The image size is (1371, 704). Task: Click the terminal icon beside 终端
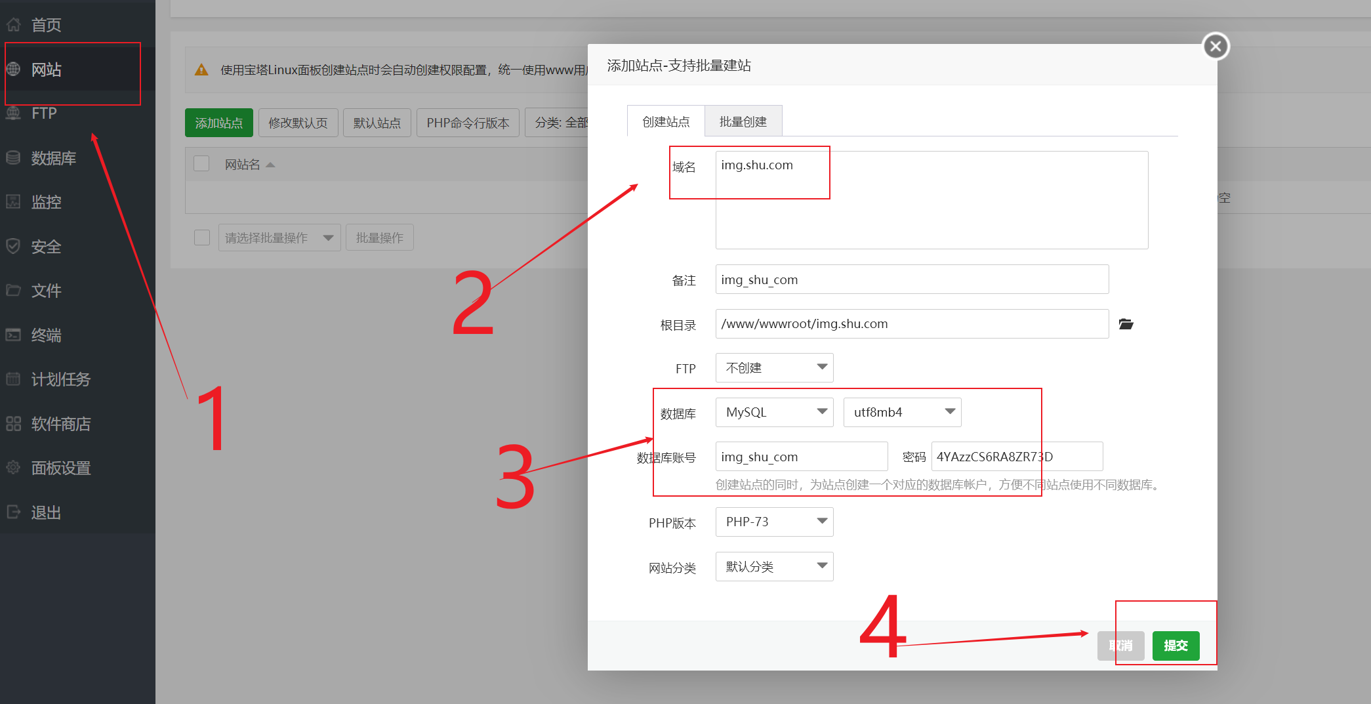[14, 335]
